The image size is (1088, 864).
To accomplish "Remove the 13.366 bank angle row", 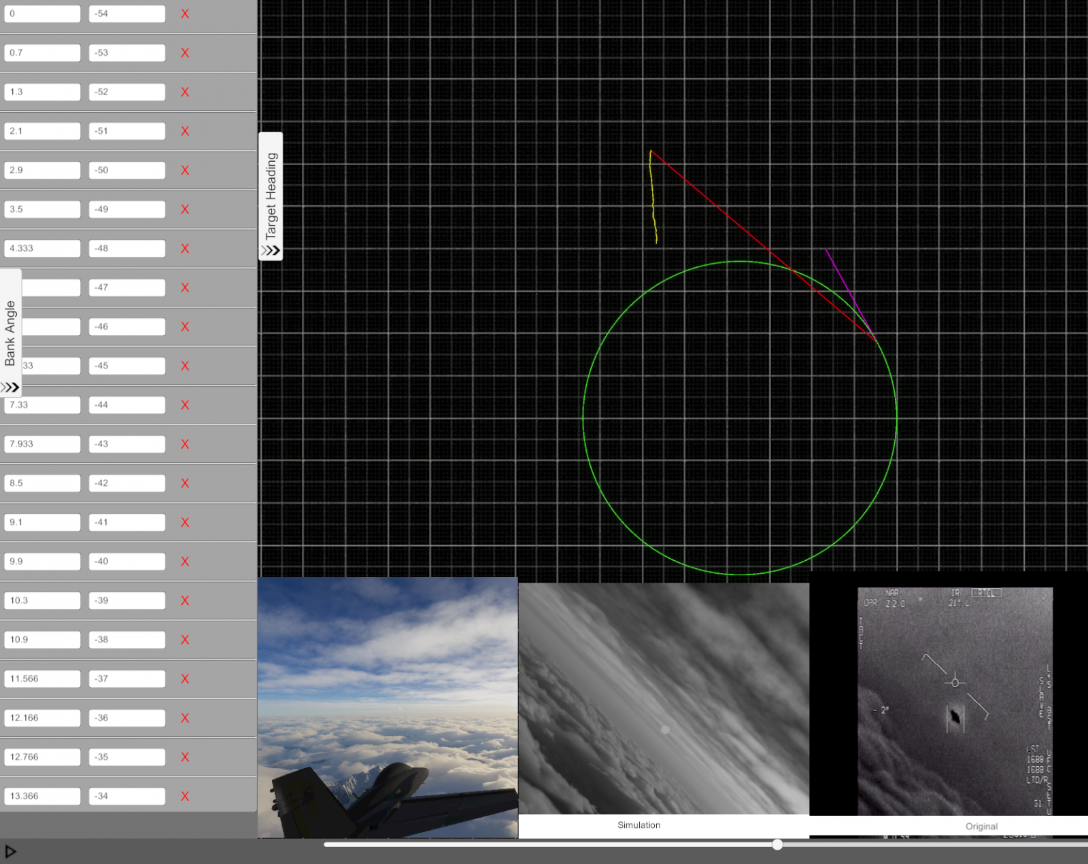I will pos(184,796).
